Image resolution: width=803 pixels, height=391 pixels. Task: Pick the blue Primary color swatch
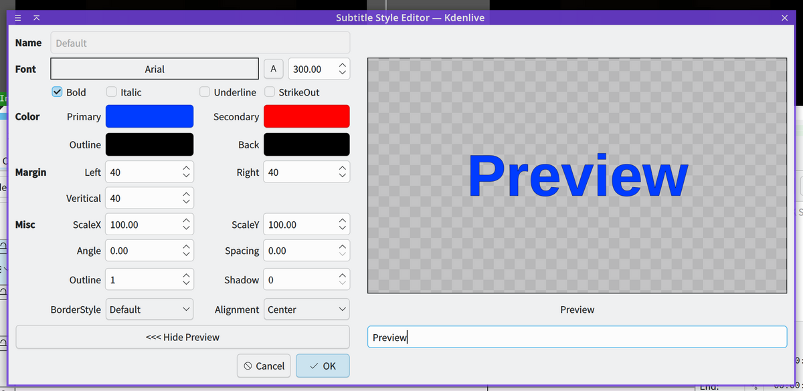click(x=149, y=116)
